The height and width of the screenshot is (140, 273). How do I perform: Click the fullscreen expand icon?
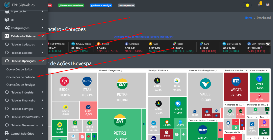pyautogui.click(x=268, y=5)
